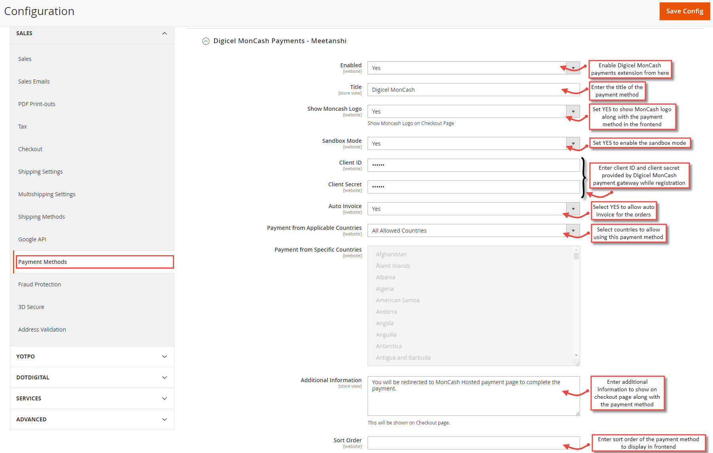This screenshot has width=713, height=453.
Task: Click country list scrollbar thumb
Action: [576, 256]
